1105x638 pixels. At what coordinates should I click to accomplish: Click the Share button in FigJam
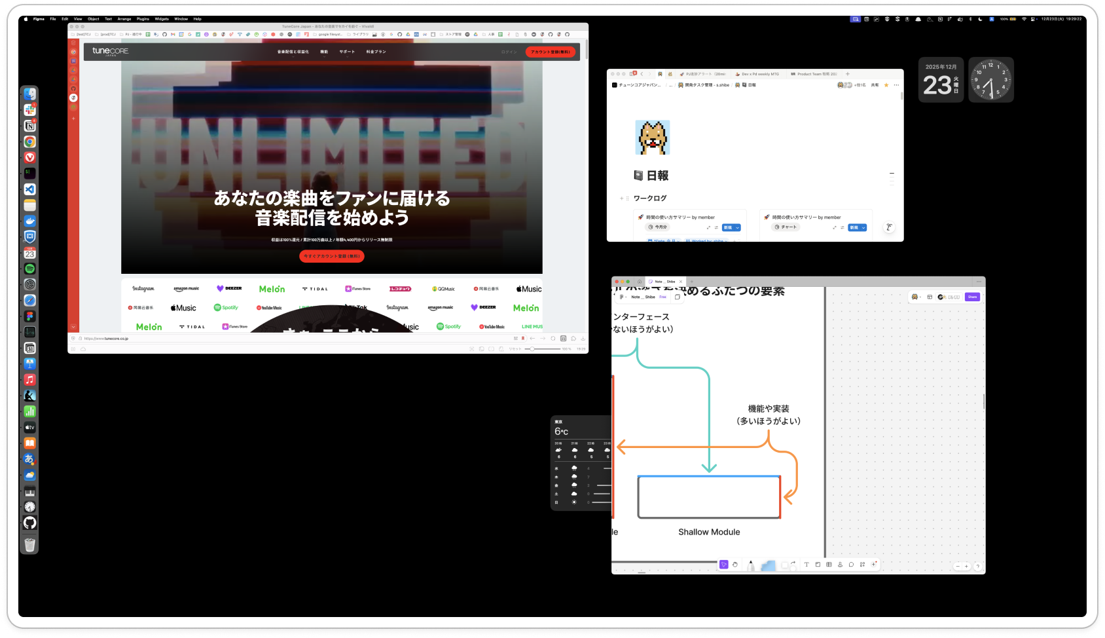point(972,297)
